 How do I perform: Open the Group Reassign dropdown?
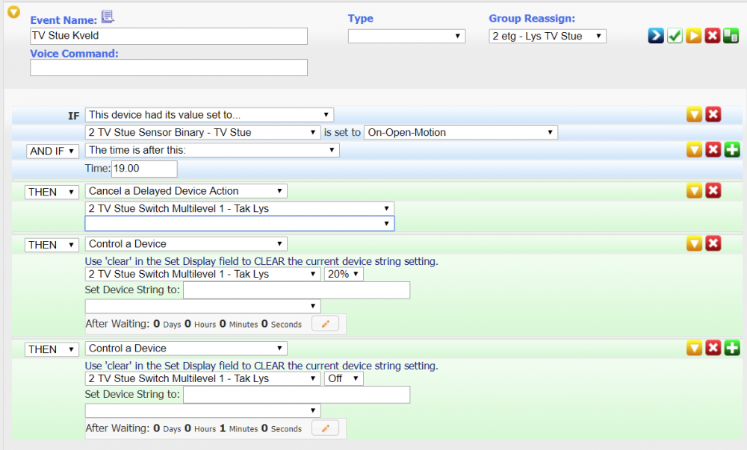[547, 36]
